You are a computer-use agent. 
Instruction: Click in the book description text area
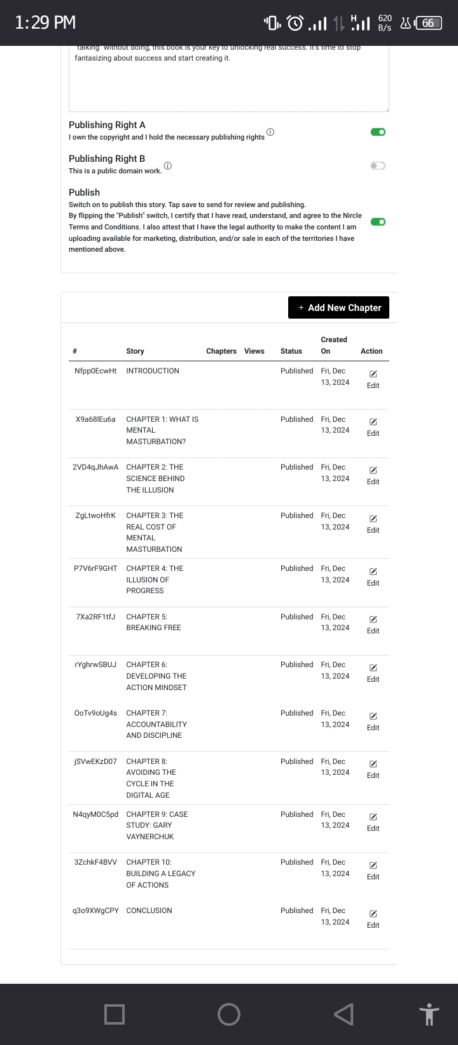click(228, 83)
